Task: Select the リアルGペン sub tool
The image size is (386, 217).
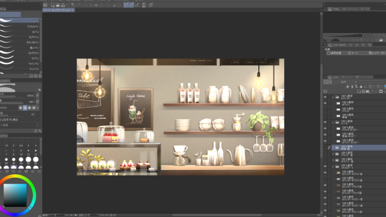Action: coord(20,26)
